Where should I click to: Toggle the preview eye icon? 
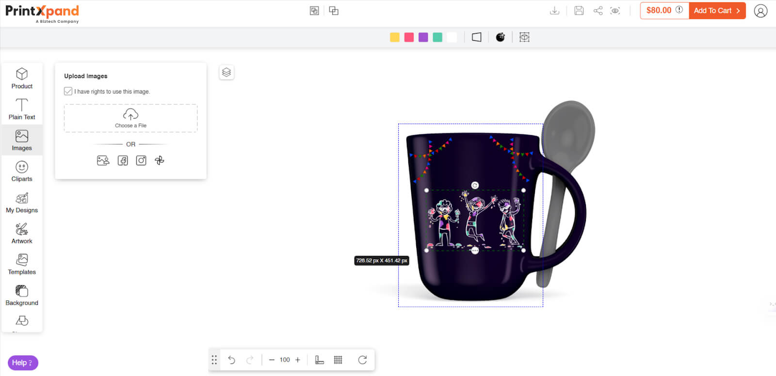click(x=615, y=11)
